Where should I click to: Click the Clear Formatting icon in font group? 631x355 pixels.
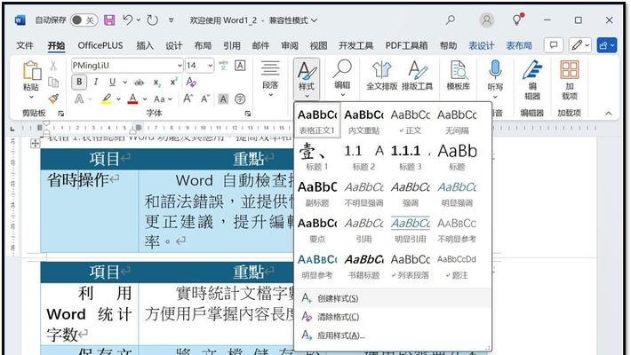point(191,82)
